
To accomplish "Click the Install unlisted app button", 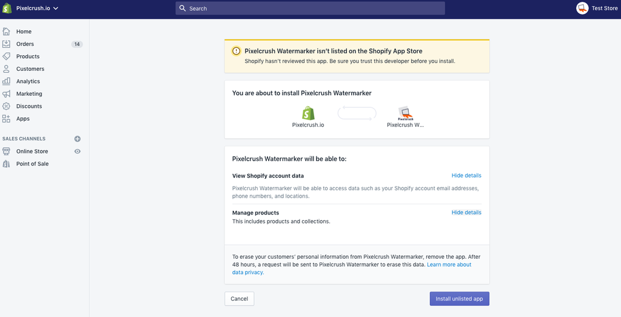I will 459,299.
